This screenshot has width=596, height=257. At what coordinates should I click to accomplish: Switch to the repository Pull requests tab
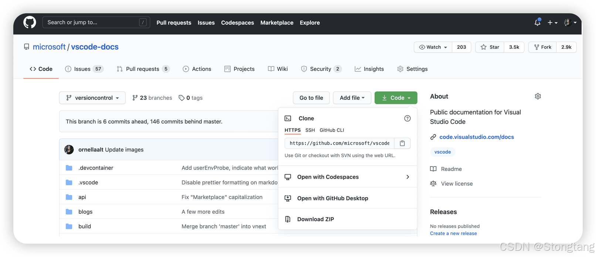pos(143,69)
